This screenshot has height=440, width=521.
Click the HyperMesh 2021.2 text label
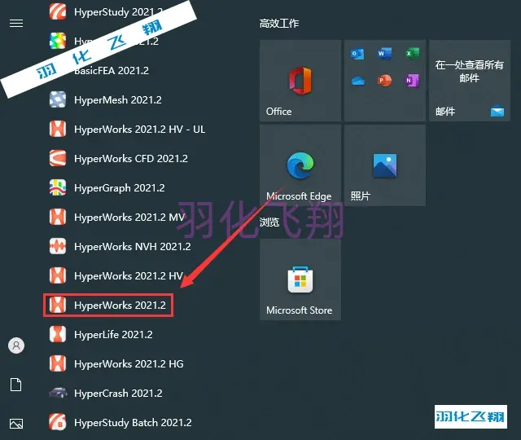(x=118, y=99)
